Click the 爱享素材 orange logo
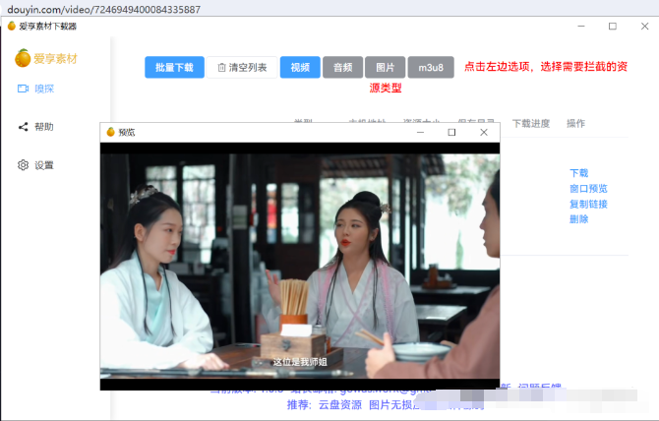659x421 pixels. pos(23,58)
